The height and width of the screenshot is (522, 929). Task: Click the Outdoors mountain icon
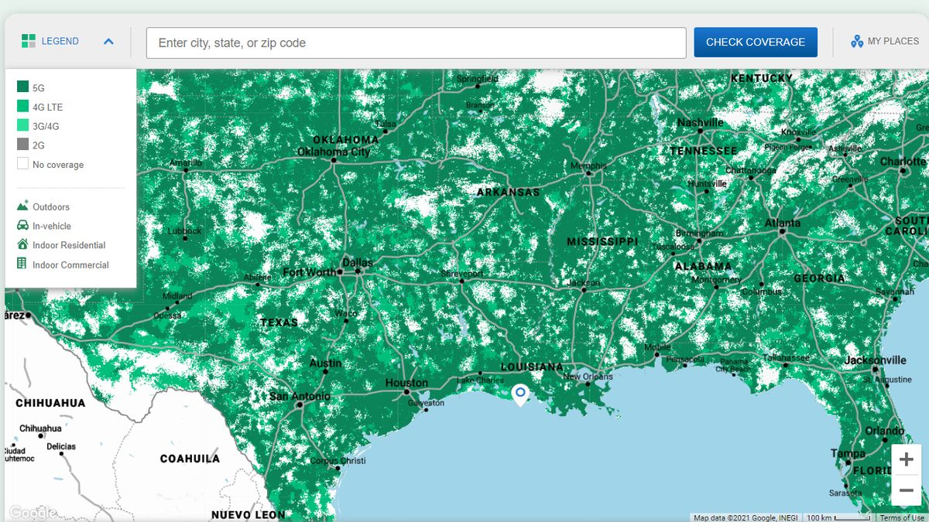22,206
